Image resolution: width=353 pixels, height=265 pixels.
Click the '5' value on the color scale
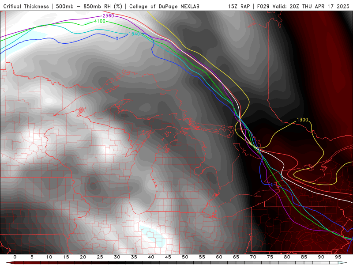32,257
